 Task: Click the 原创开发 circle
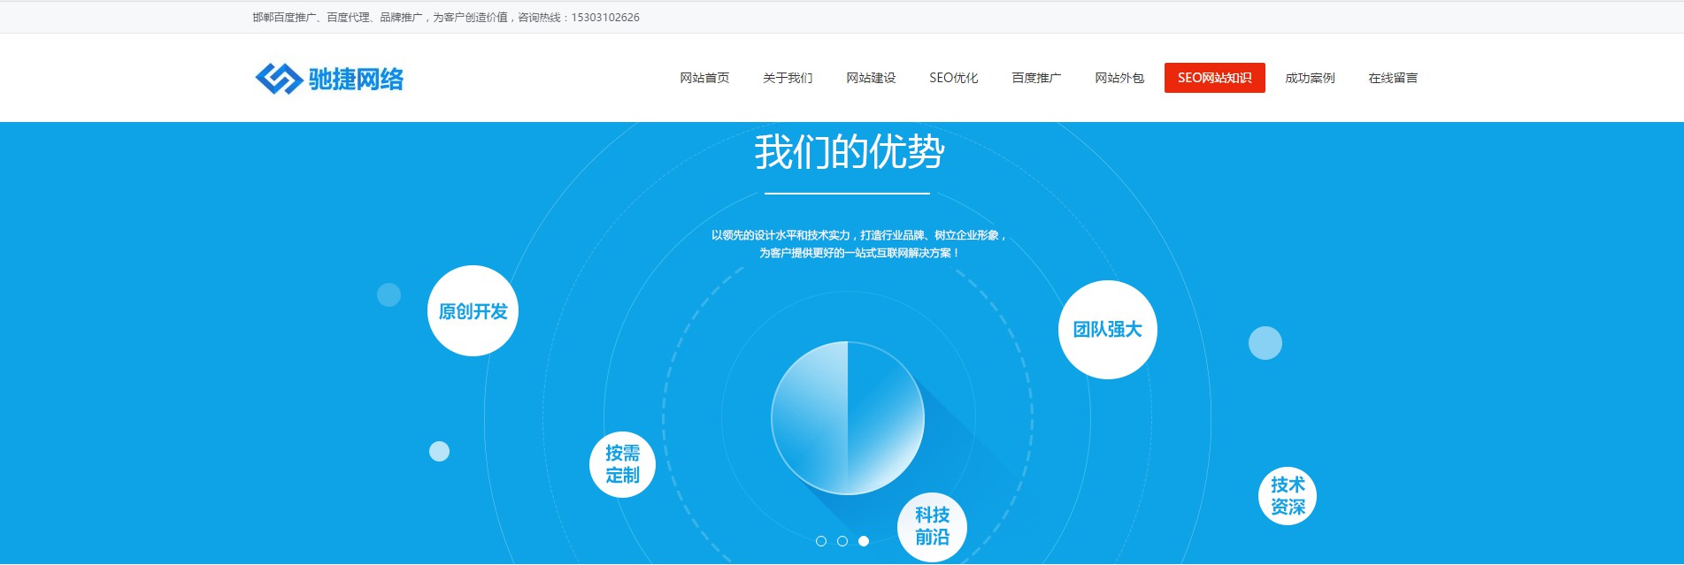point(473,311)
